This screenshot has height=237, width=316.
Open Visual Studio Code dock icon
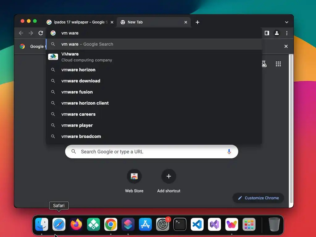pos(197,224)
